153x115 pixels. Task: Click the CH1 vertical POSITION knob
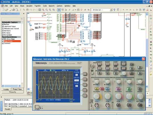[97, 82]
